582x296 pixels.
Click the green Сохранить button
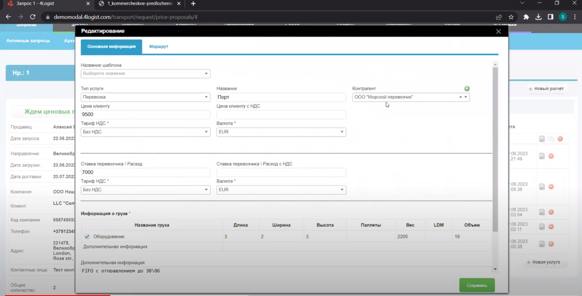pos(477,285)
